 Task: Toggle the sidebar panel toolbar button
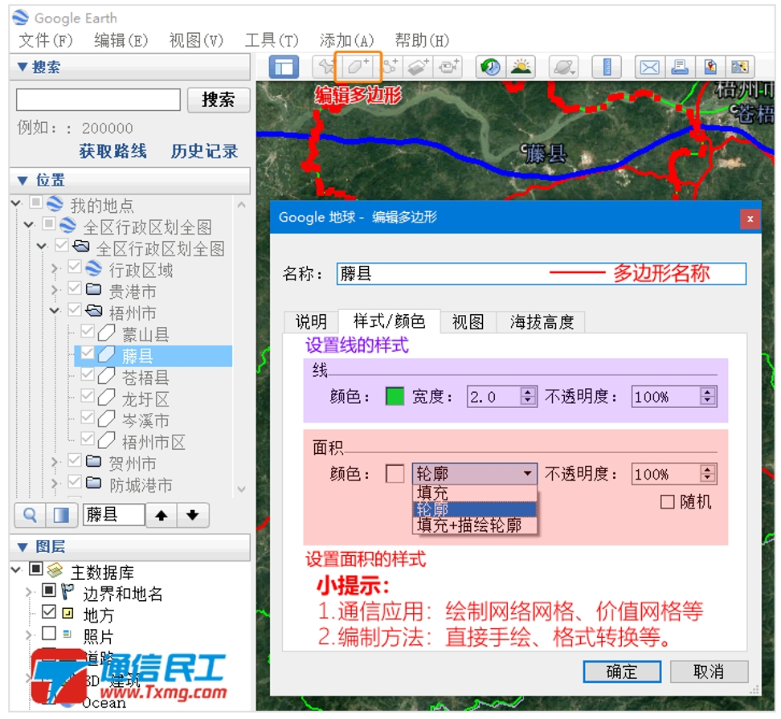(284, 67)
